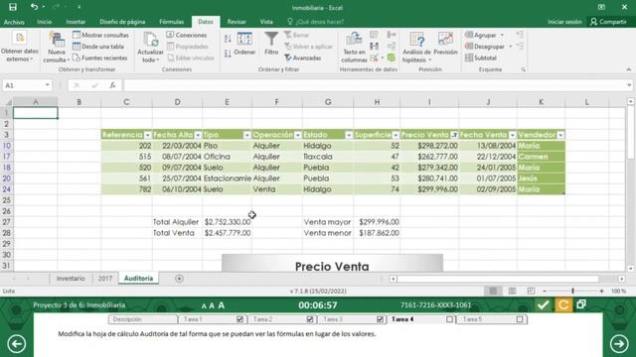Open the Archivo menu
Viewport: 636px width, 357px height.
point(14,22)
